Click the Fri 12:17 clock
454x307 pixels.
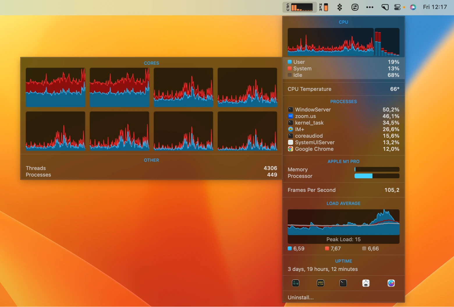[435, 7]
